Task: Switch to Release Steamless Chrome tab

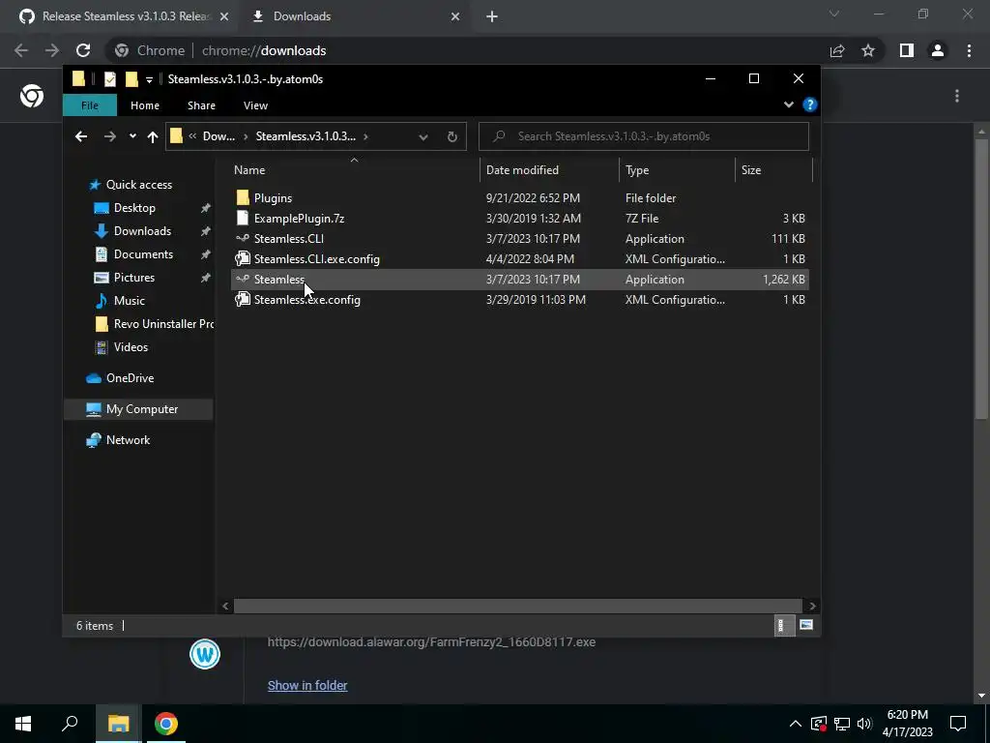Action: click(125, 16)
